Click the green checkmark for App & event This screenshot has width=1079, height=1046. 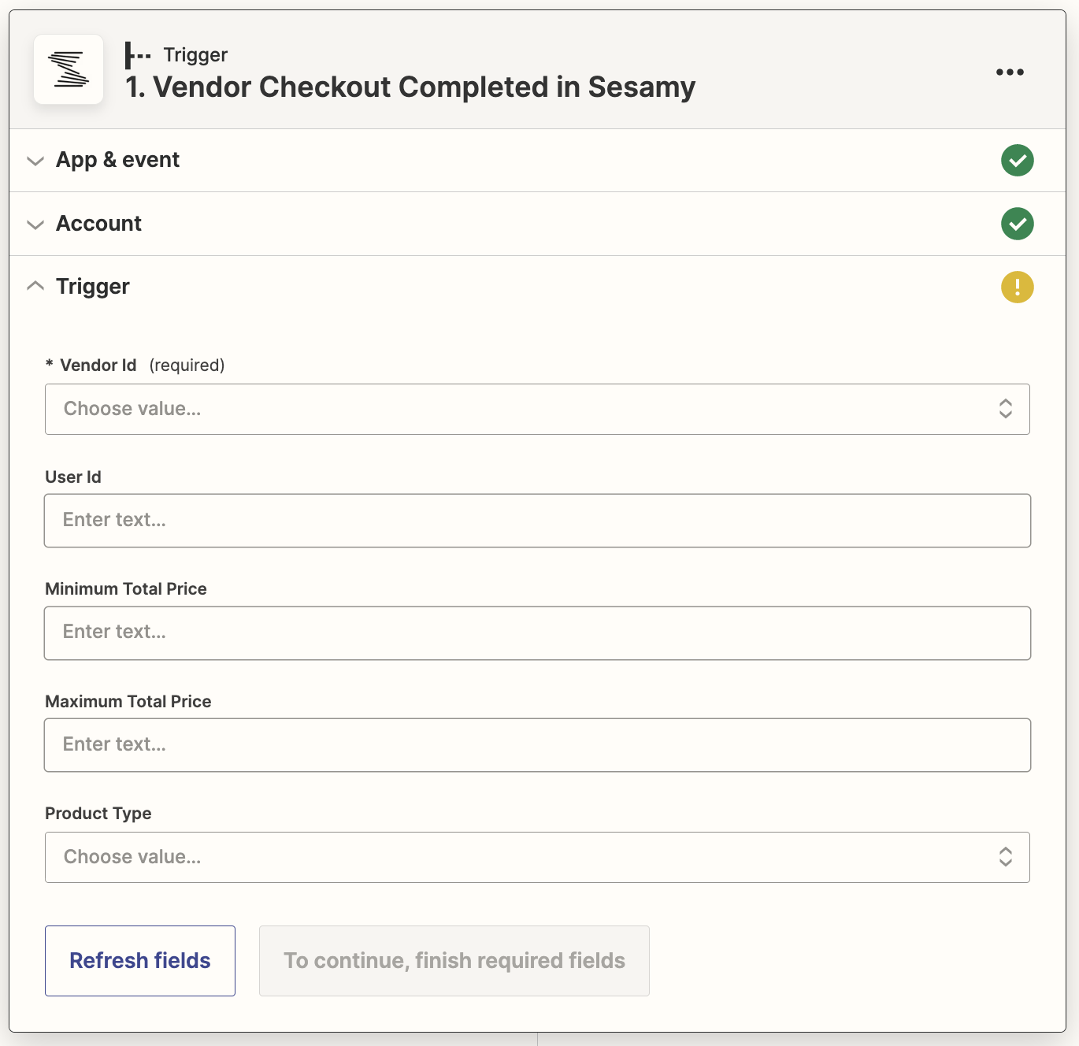1017,161
